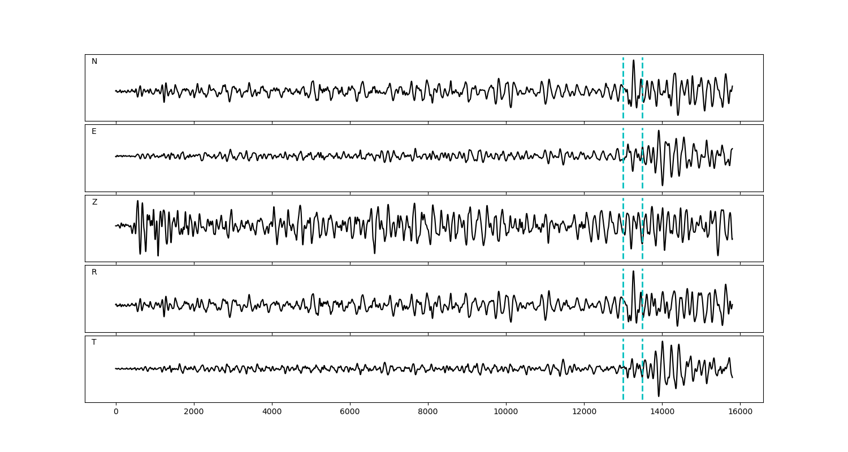
Task: Click the T component label
Action: click(94, 342)
